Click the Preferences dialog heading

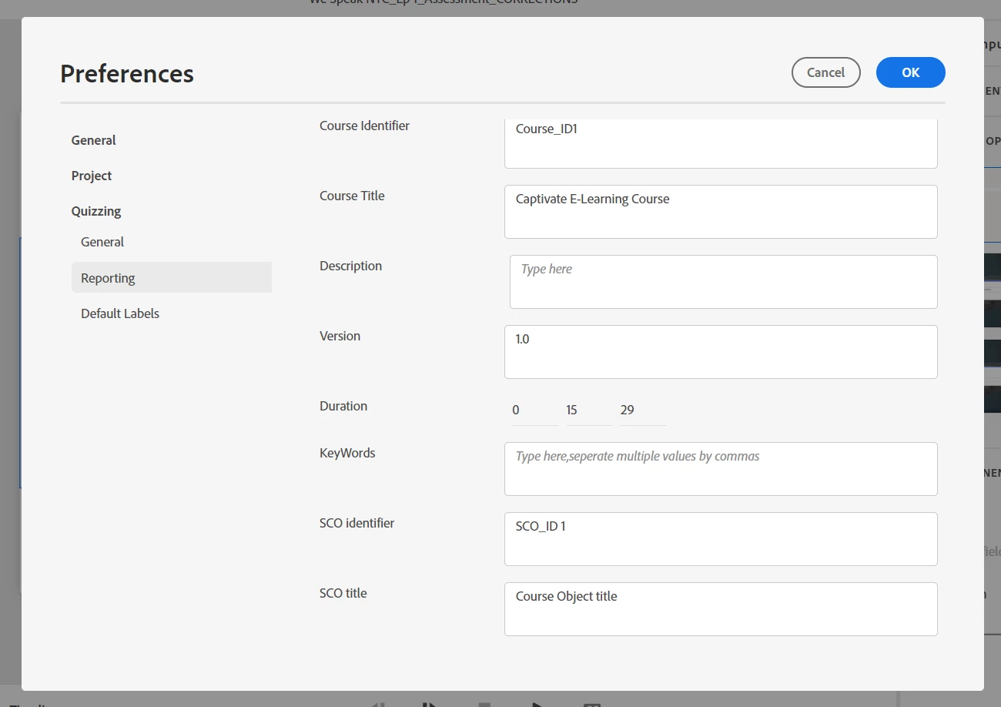tap(127, 73)
